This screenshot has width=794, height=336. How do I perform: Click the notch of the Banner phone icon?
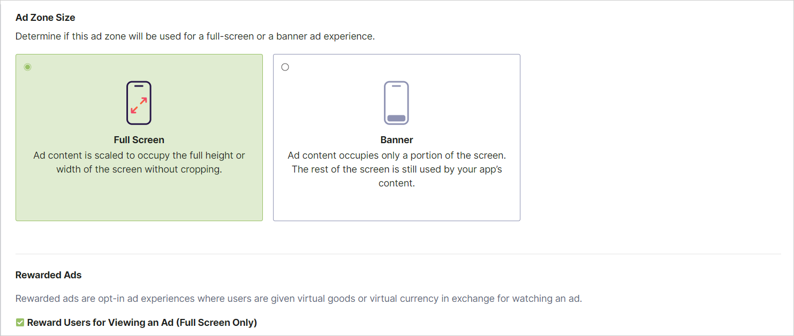pos(396,86)
